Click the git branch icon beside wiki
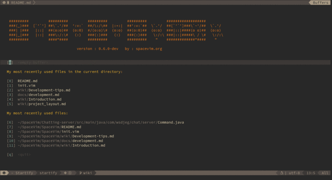This screenshot has width=332, height=180. 81,173
